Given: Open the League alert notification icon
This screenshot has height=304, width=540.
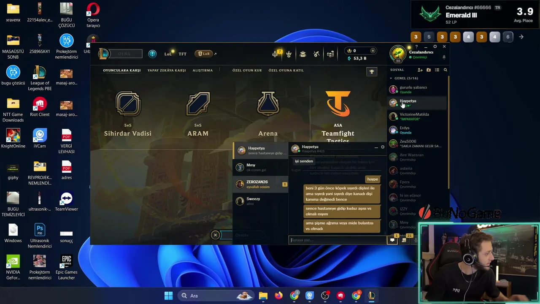Looking at the screenshot, I should (x=152, y=54).
